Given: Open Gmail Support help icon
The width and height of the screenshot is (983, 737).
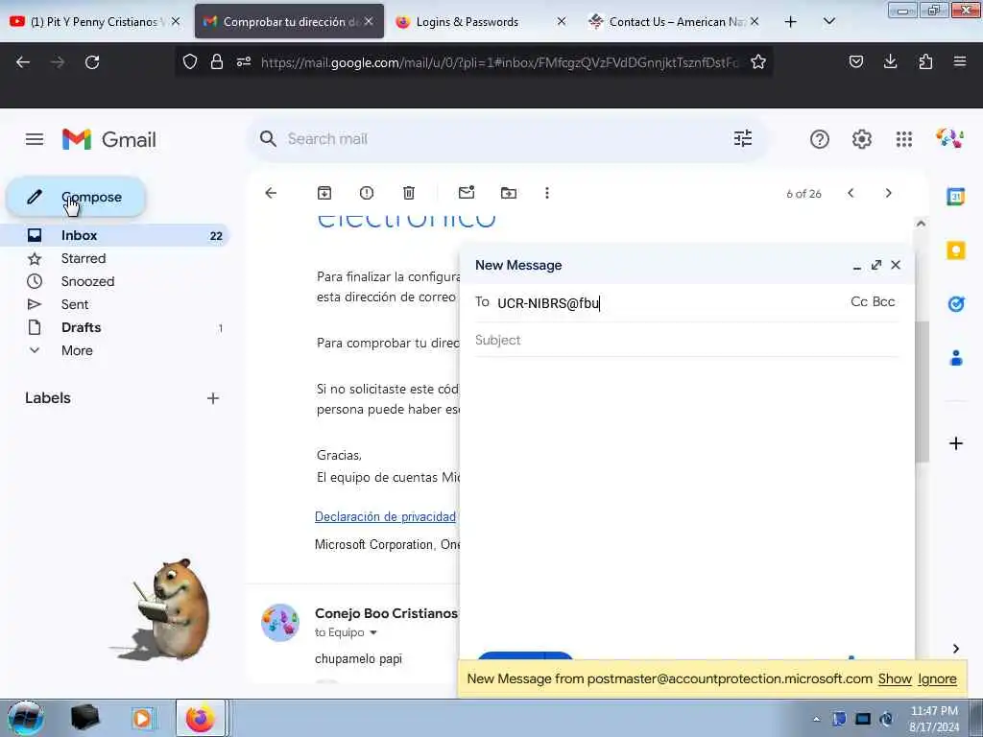Looking at the screenshot, I should click(820, 139).
